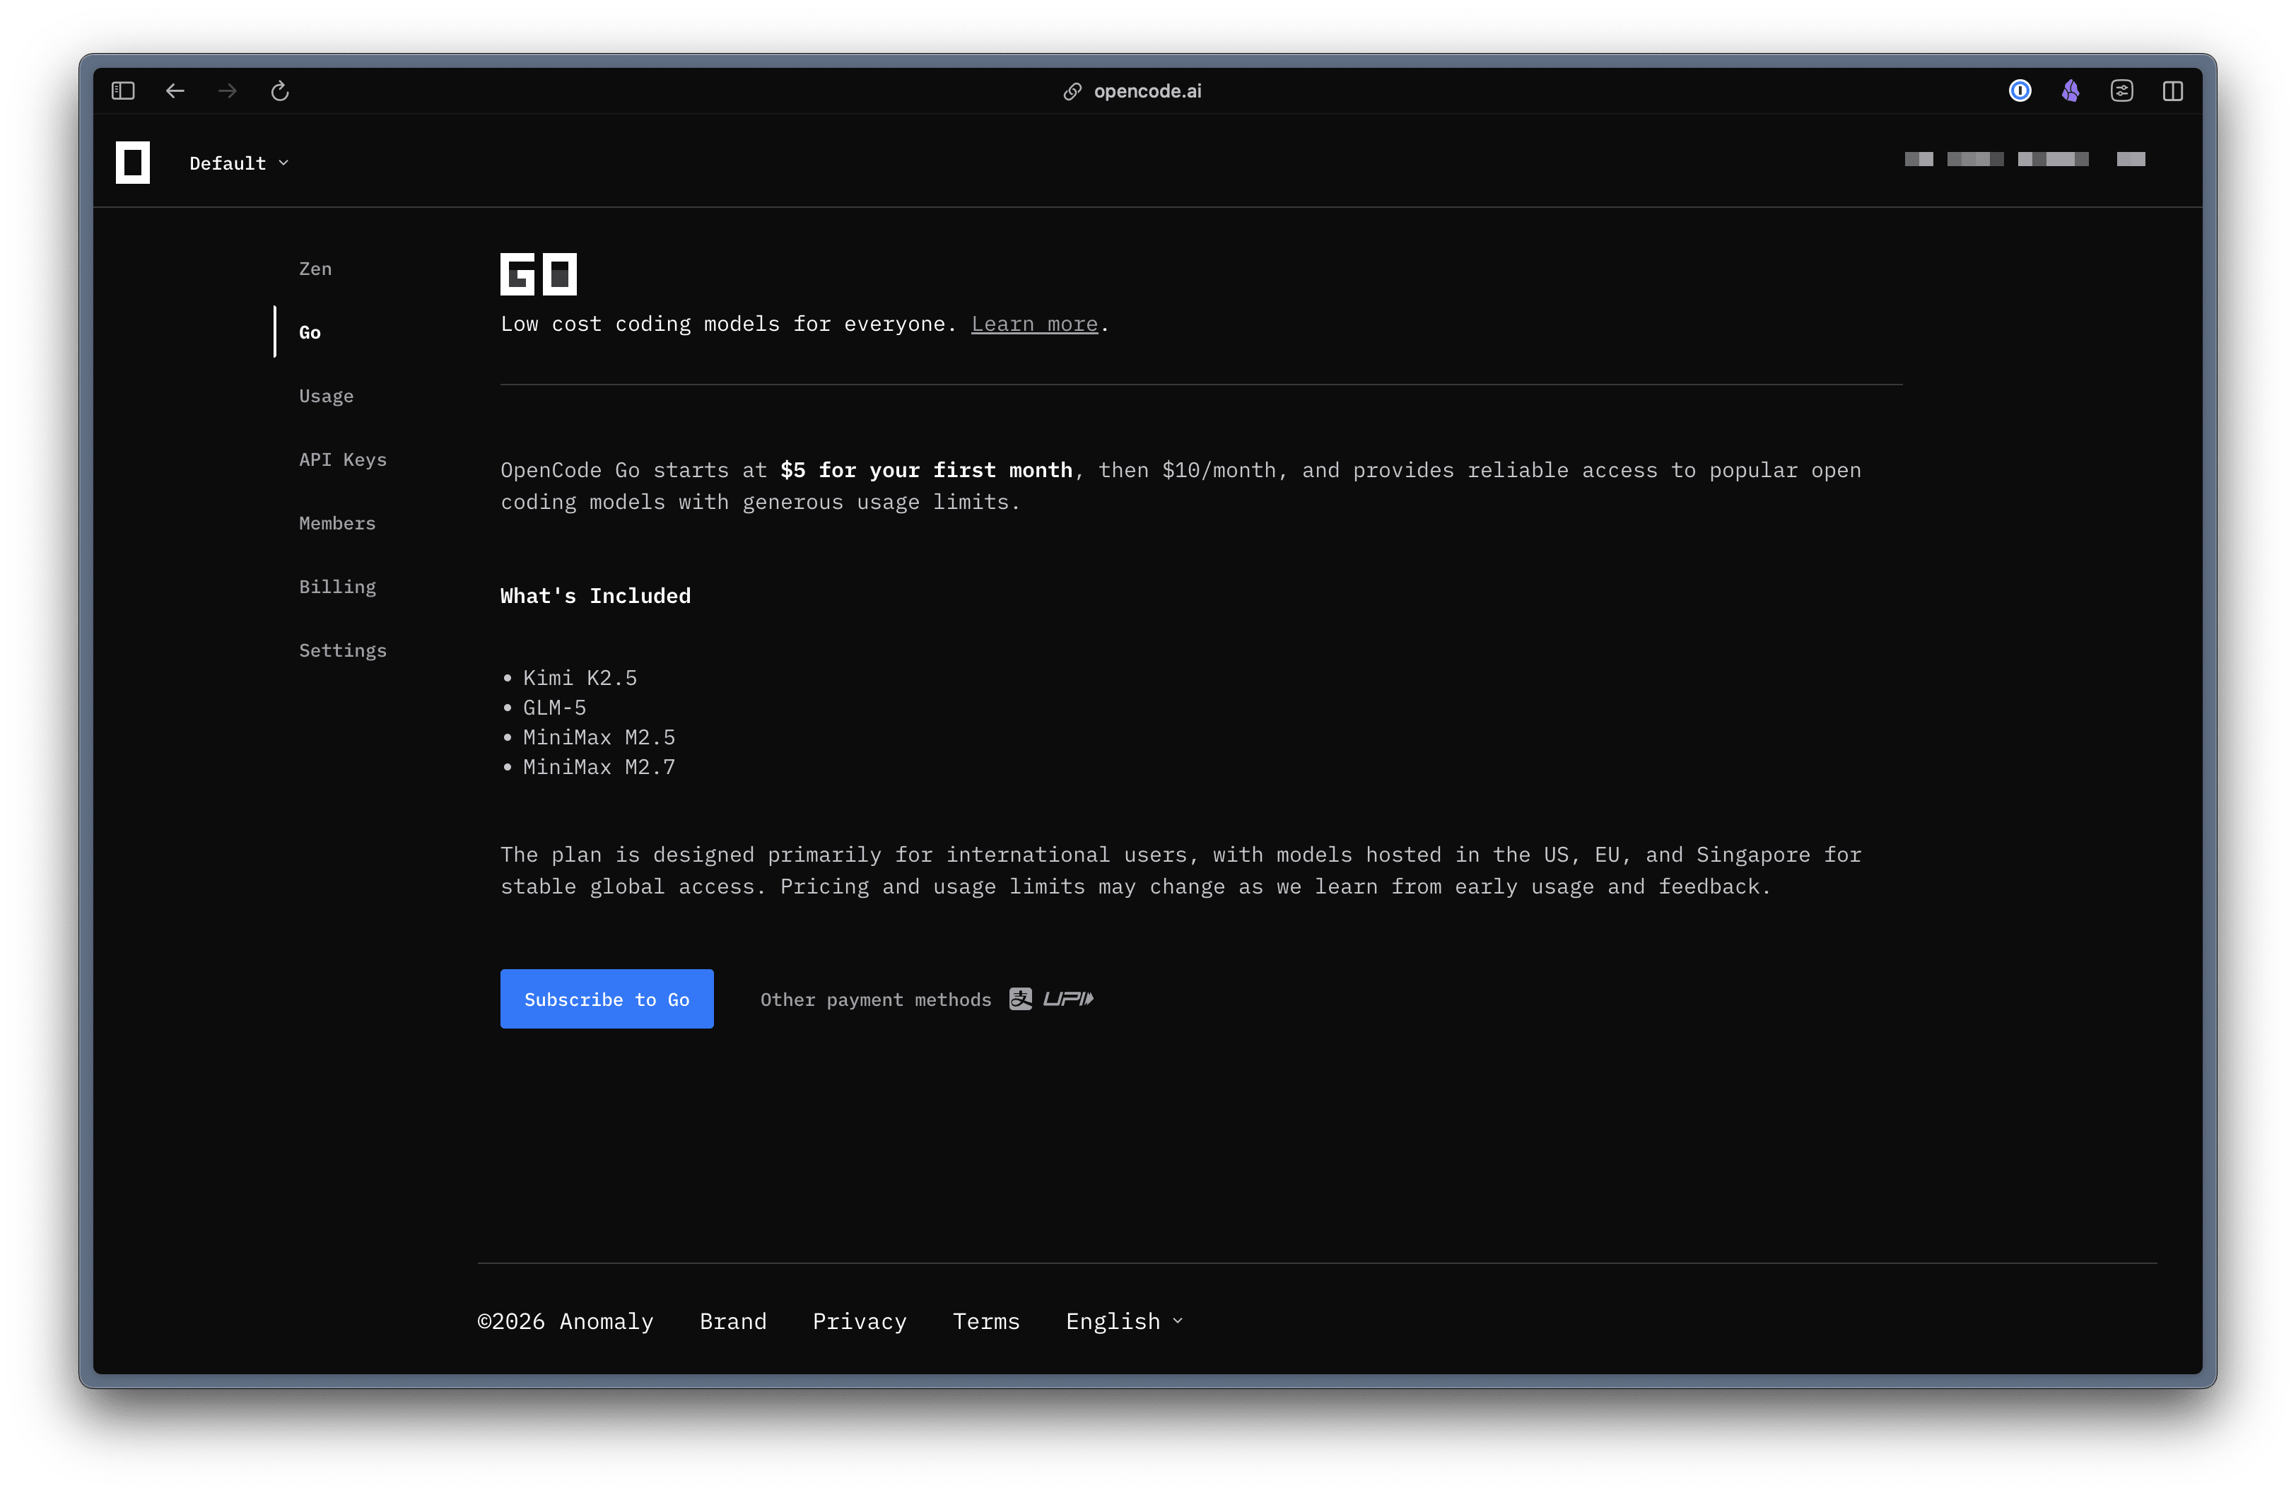Open the Zen sidebar section

315,269
